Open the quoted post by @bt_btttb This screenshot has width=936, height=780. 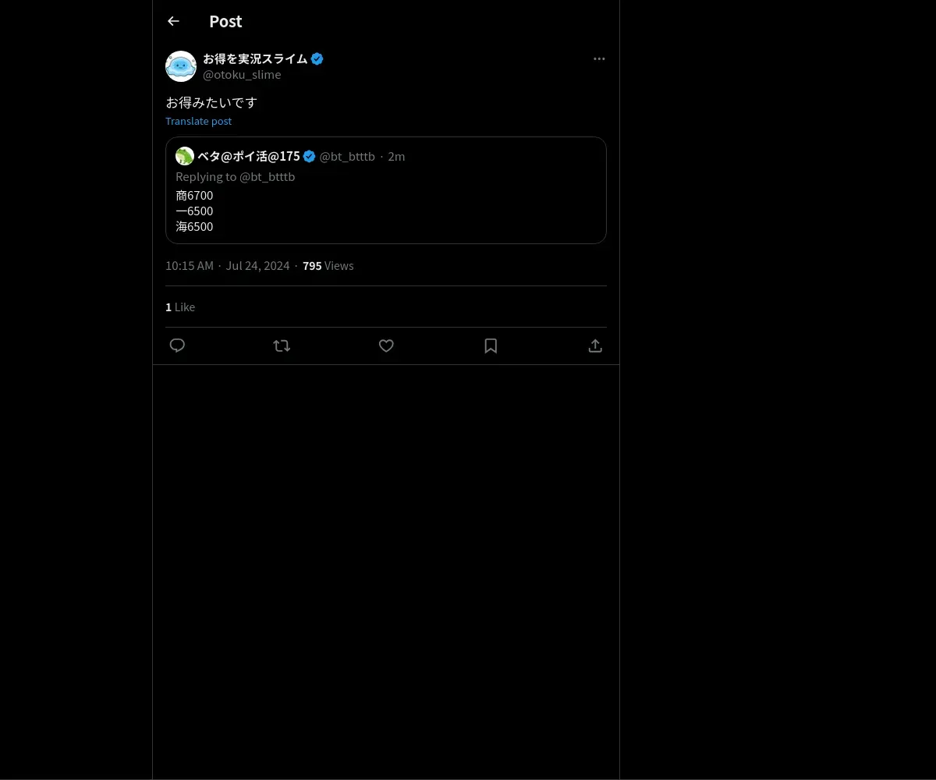tap(386, 190)
